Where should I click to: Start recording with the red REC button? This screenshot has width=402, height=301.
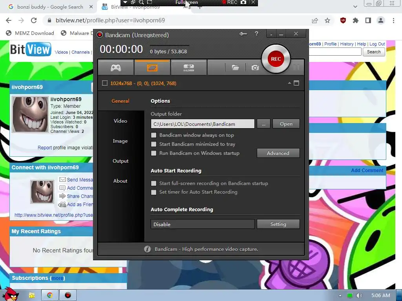(x=276, y=59)
